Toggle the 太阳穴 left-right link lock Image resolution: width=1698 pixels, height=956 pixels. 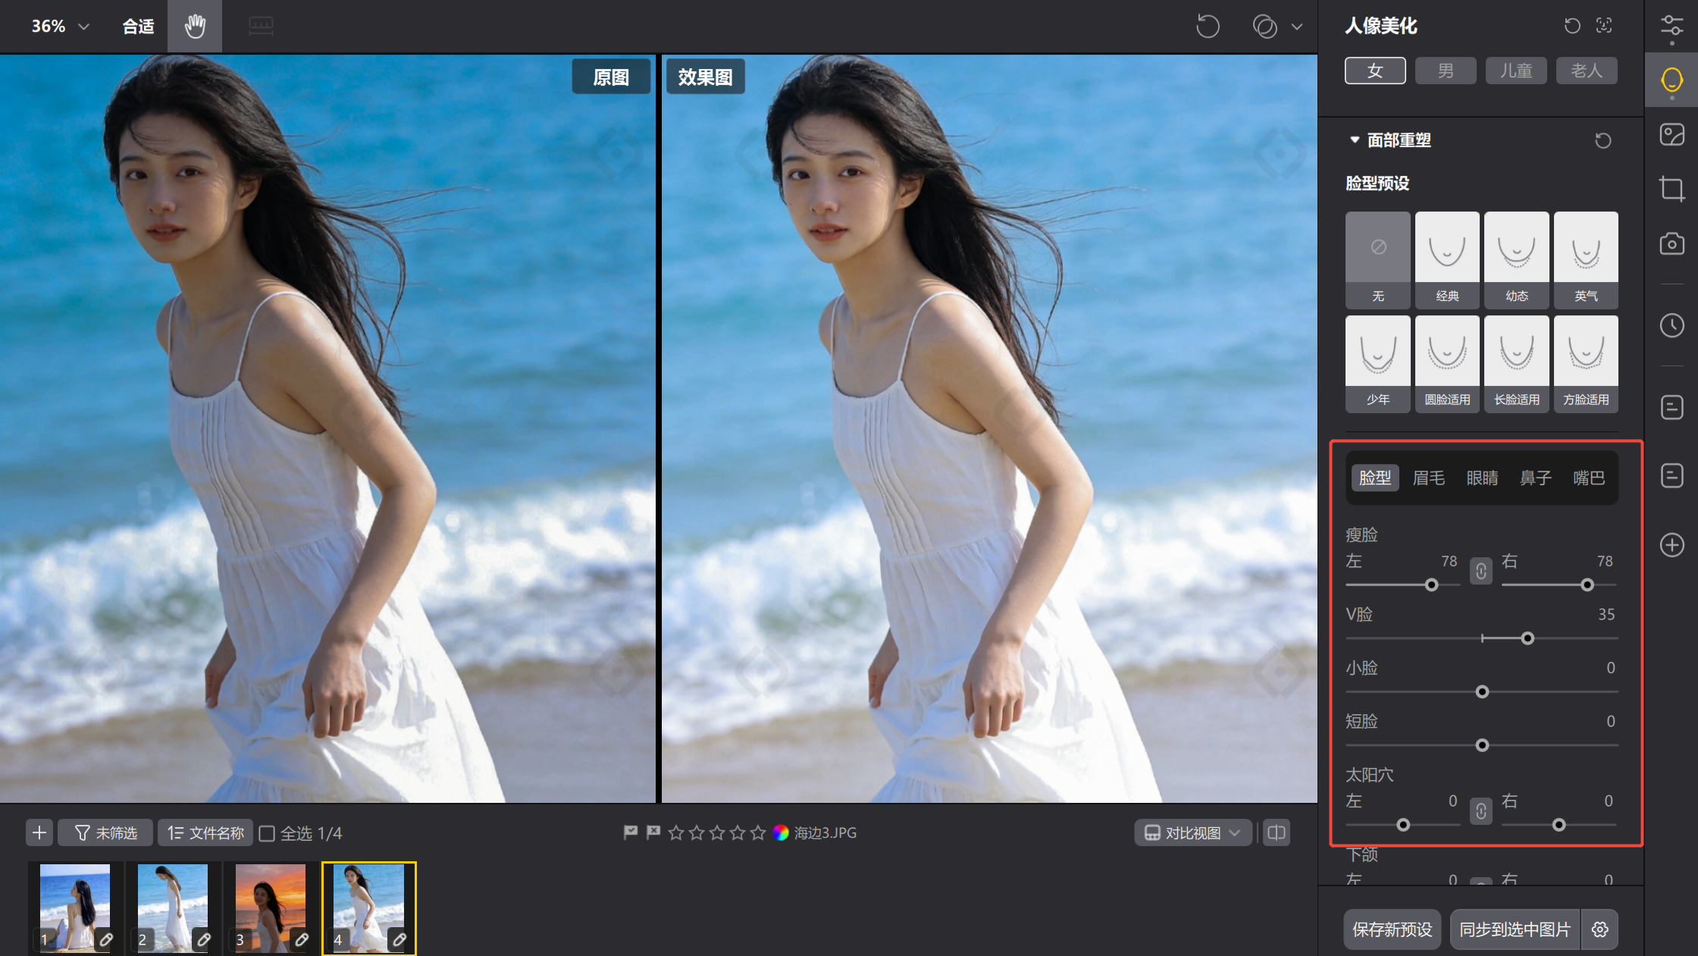tap(1480, 811)
